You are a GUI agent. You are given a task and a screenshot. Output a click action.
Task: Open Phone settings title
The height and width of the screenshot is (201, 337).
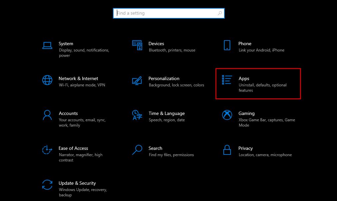[245, 44]
